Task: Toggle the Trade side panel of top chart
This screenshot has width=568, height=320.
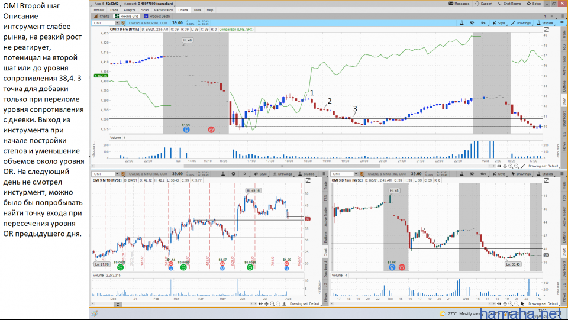Action: [564, 34]
